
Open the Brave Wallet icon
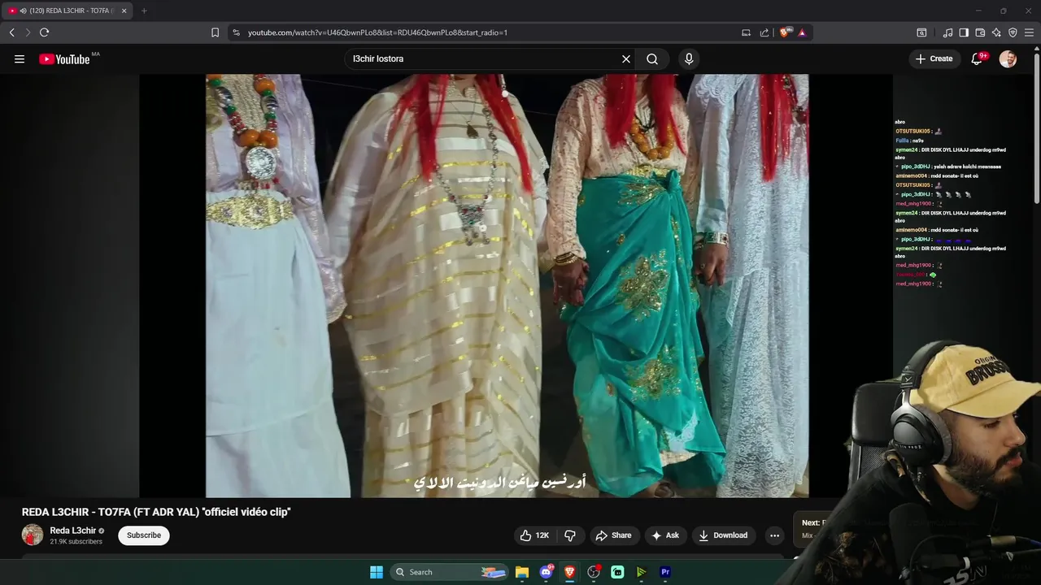tap(980, 32)
